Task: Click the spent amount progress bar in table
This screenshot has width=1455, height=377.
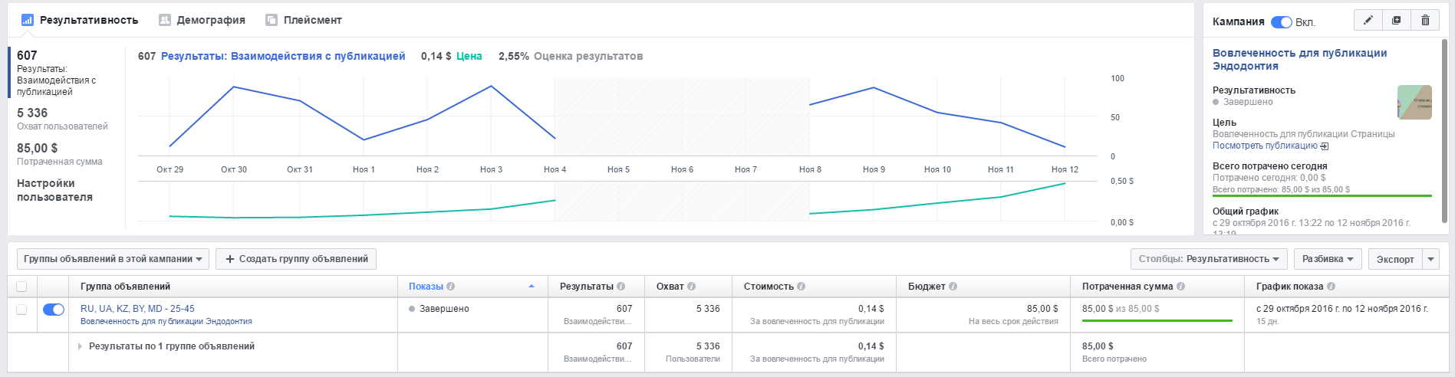Action: 1157,320
